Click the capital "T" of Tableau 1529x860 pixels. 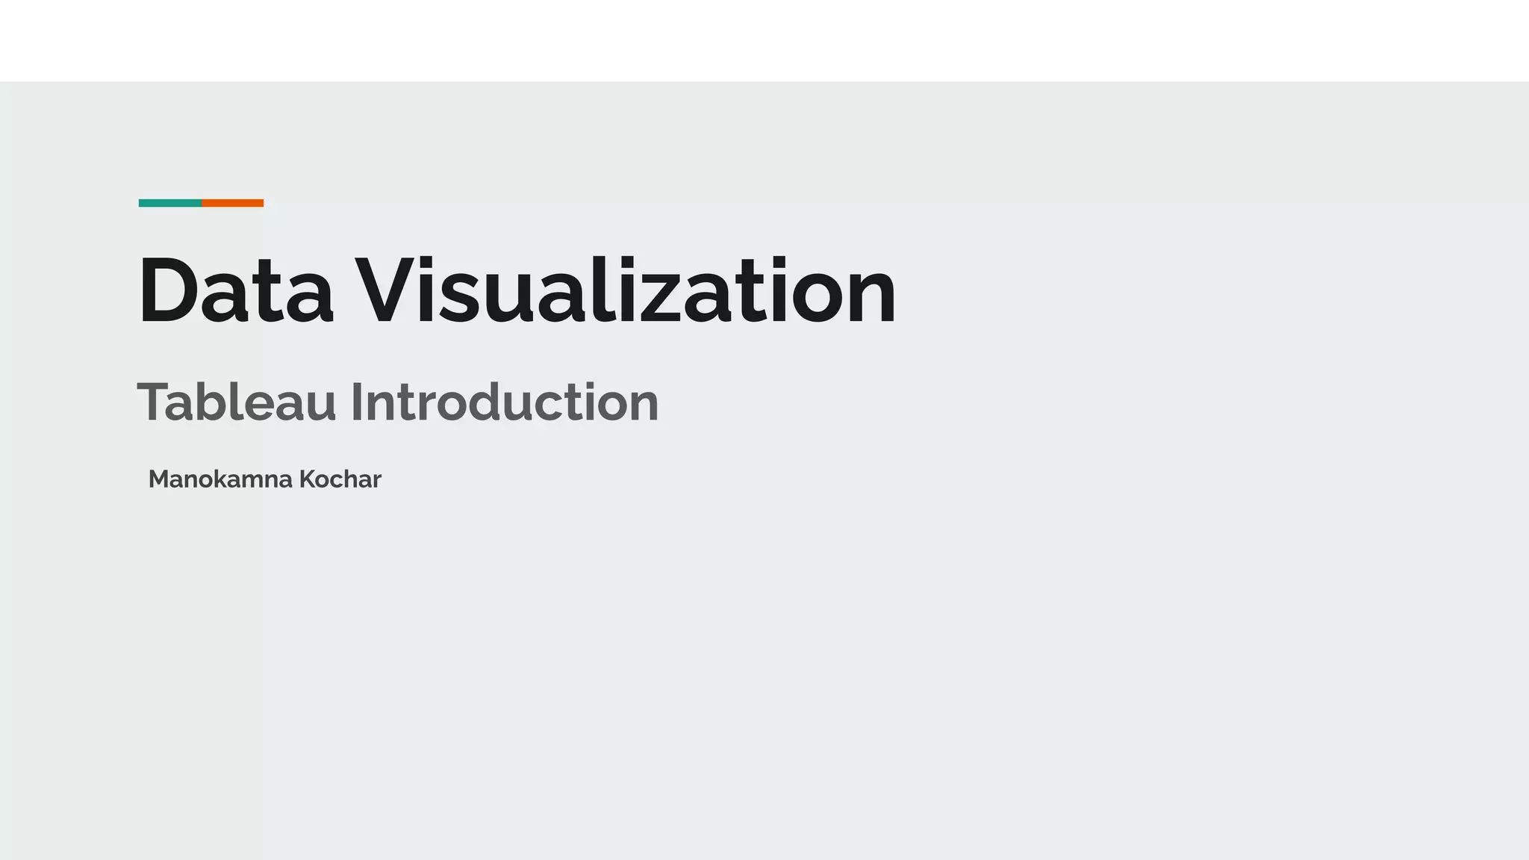tap(151, 402)
